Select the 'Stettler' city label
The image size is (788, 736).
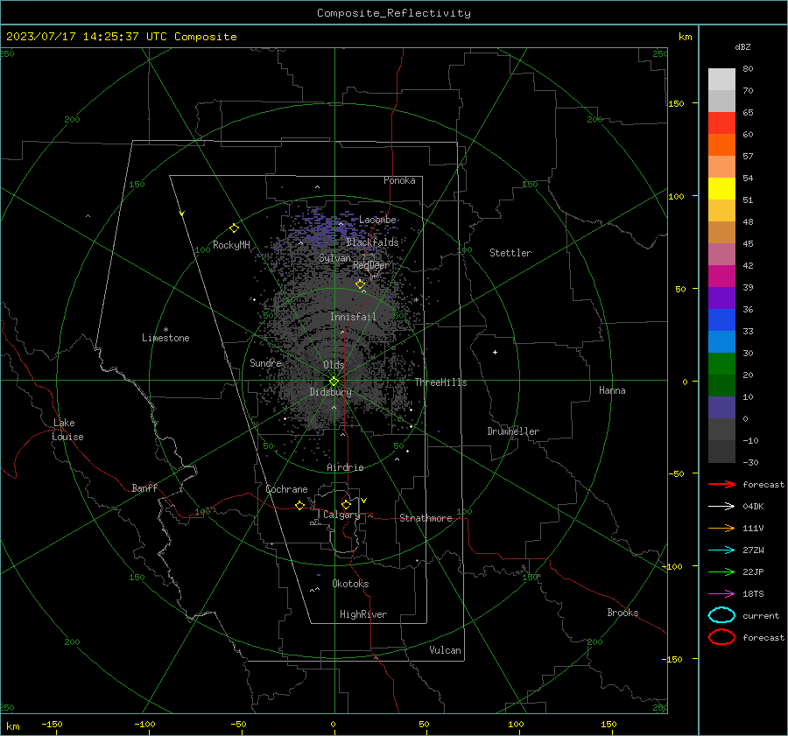[510, 253]
